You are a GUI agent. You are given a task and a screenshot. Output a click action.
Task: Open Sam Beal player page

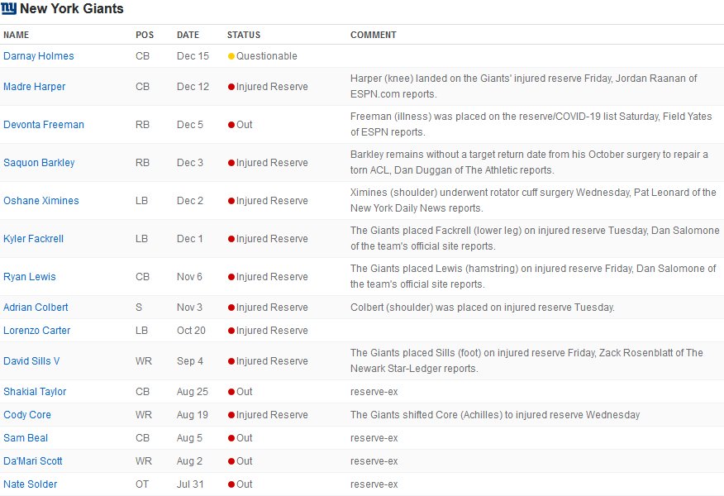pyautogui.click(x=26, y=438)
